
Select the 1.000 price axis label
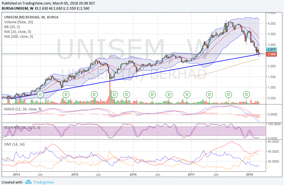tap(271, 87)
